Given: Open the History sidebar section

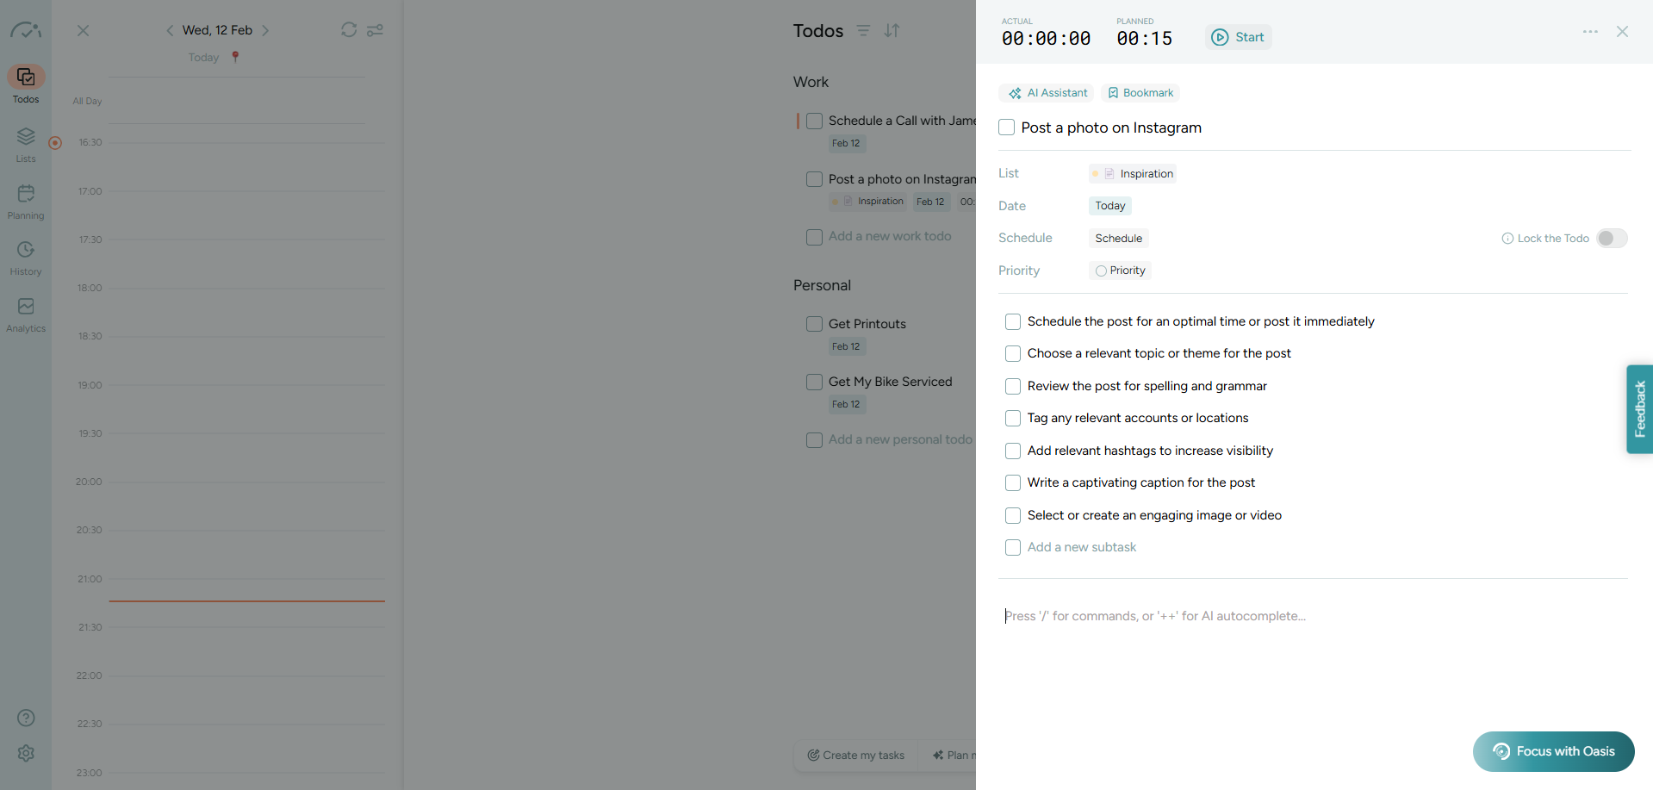Looking at the screenshot, I should point(26,258).
